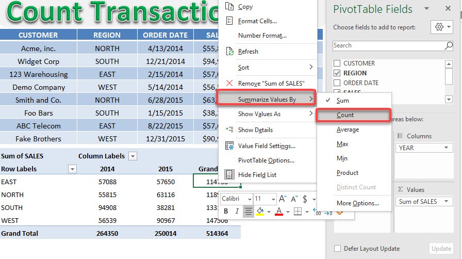Click the Refresh icon in the context menu
The image size is (462, 259).
tap(229, 51)
